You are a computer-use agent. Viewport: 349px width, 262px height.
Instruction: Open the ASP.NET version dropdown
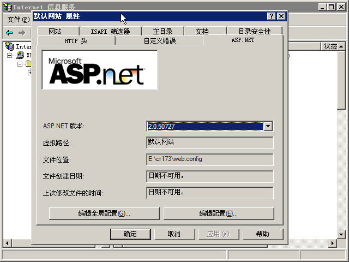267,126
